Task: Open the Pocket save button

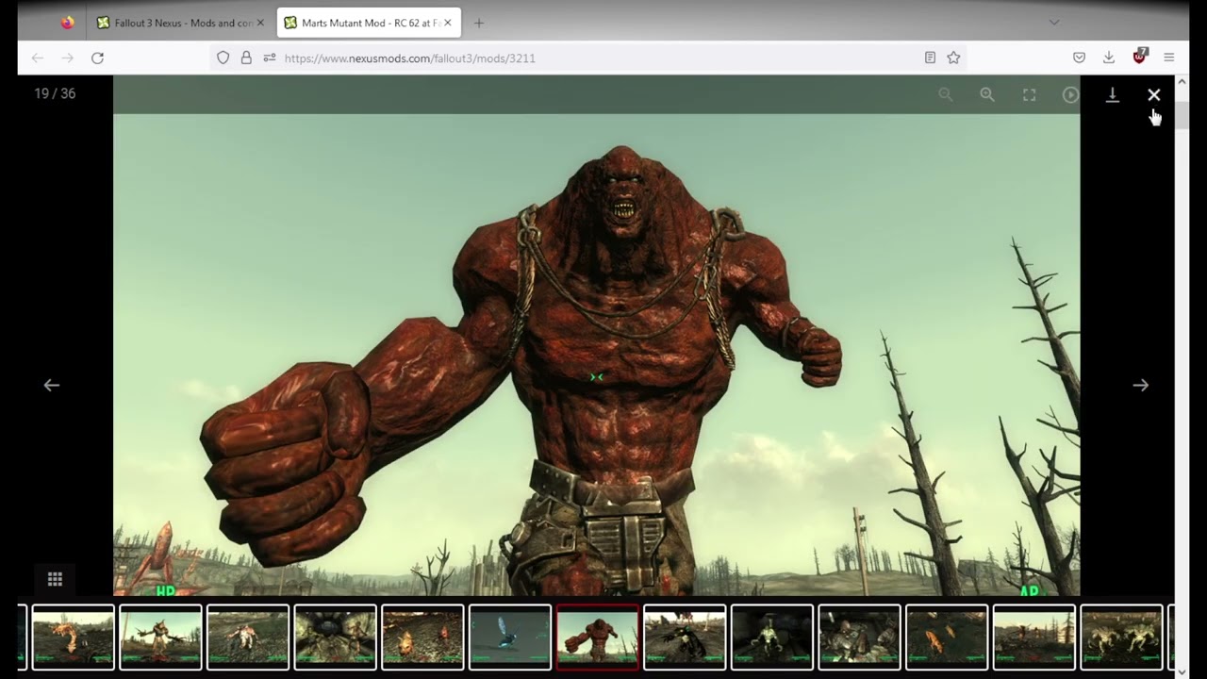Action: (1079, 58)
